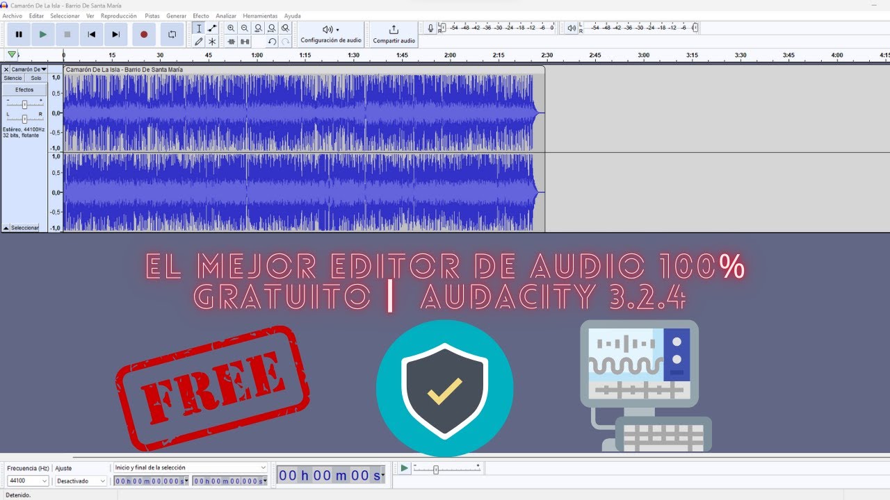The width and height of the screenshot is (890, 500).
Task: Click the track pan L-R slider
Action: 24,119
